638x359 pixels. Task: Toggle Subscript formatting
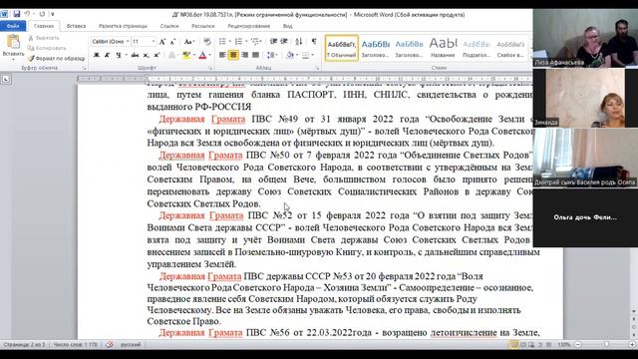pyautogui.click(x=147, y=55)
